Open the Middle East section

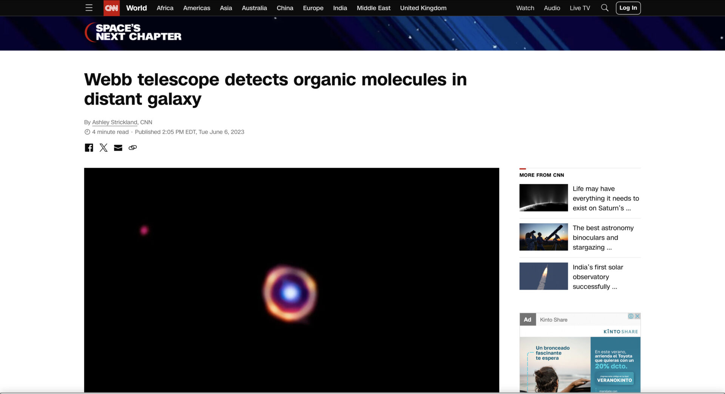373,8
